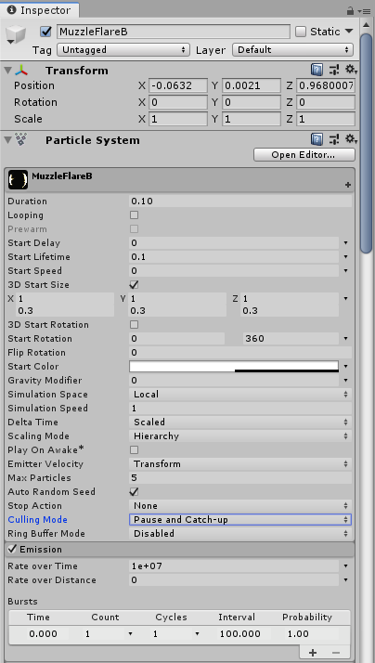This screenshot has width=375, height=663.
Task: Click the plus icon on MuzzleFlareB module header
Action: pos(348,185)
